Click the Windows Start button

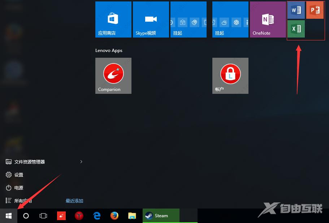point(9,216)
